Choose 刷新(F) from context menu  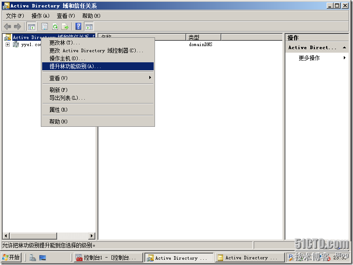pos(98,90)
